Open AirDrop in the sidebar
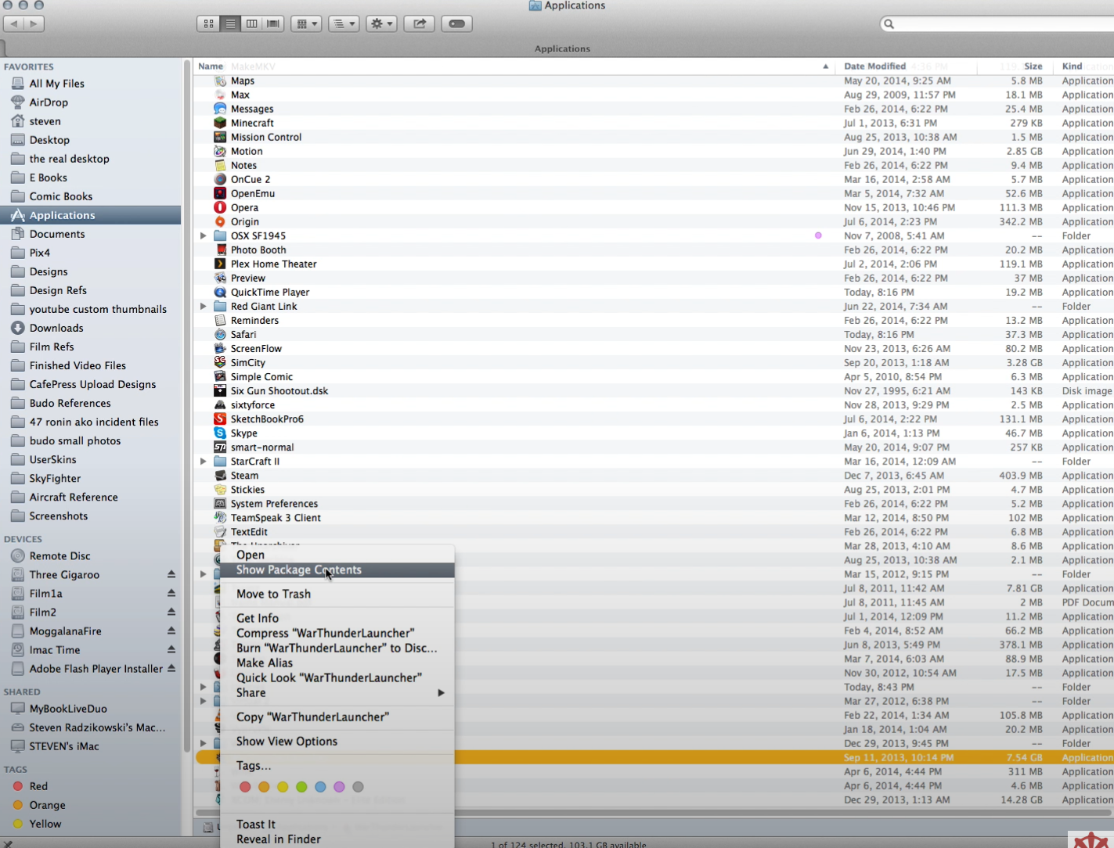This screenshot has width=1114, height=848. (48, 102)
